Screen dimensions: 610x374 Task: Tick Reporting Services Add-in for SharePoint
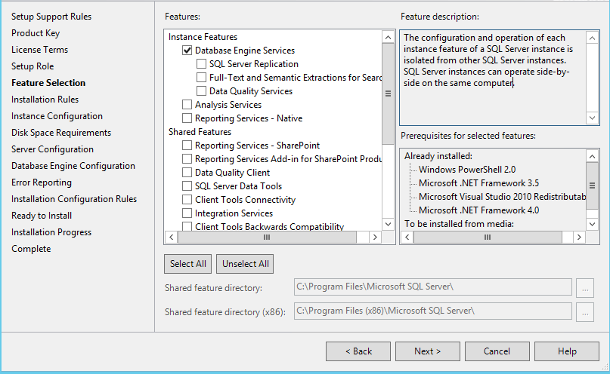[x=187, y=159]
